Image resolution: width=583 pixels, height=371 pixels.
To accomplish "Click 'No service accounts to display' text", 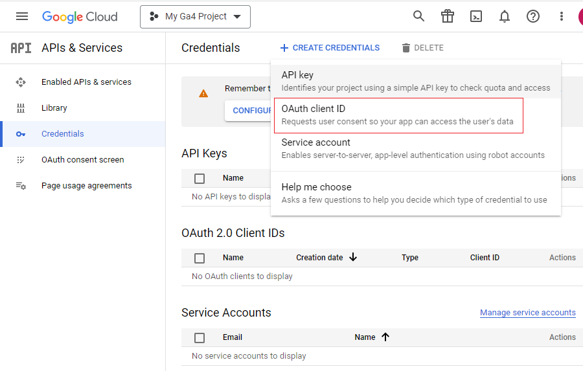I will pos(249,356).
